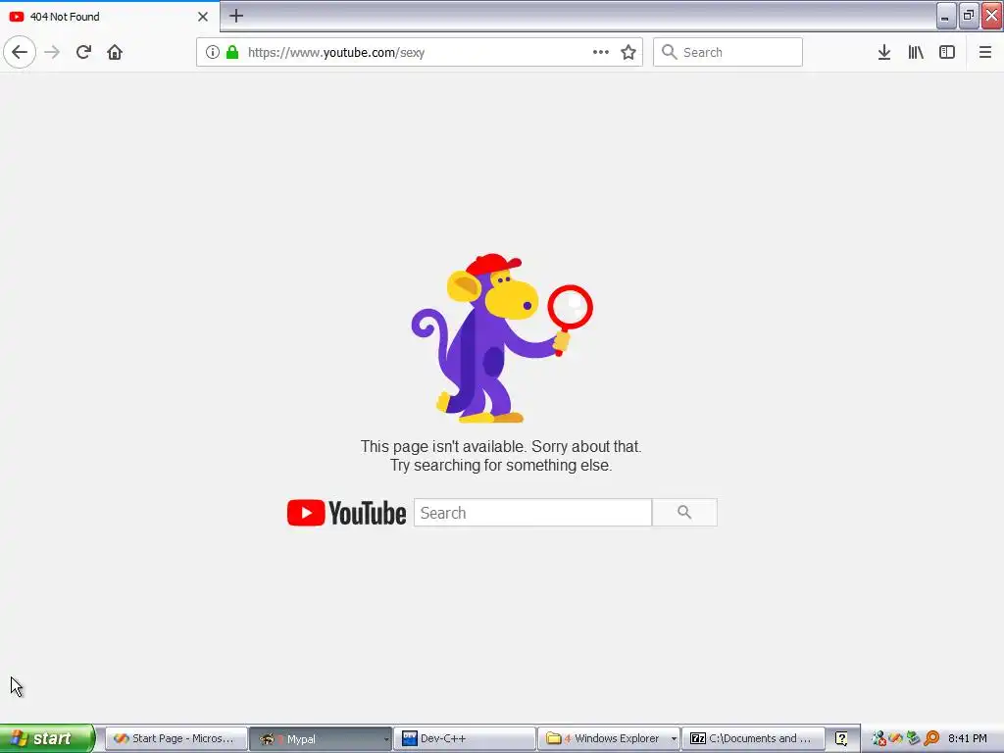Click the monkey with magnifying glass image

coord(502,338)
